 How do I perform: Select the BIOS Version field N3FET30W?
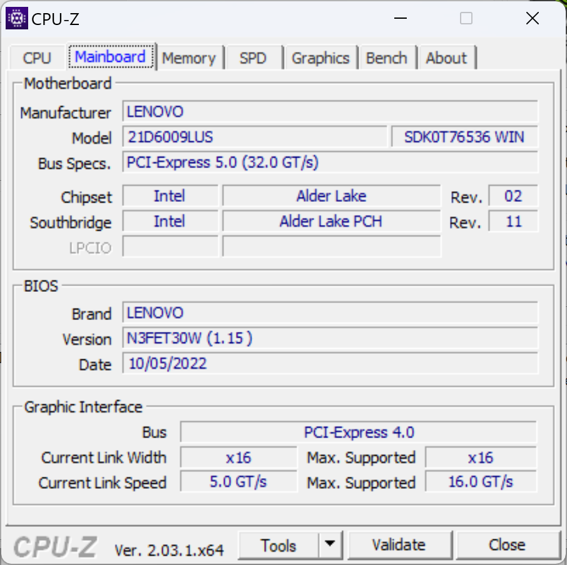pyautogui.click(x=330, y=339)
